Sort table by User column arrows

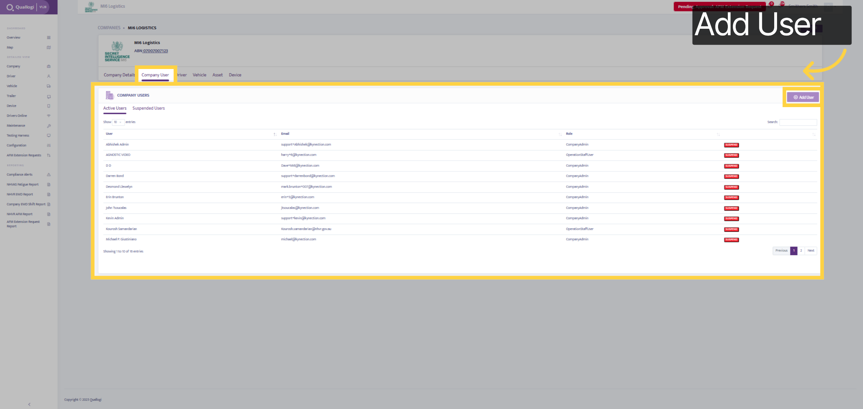pyautogui.click(x=275, y=134)
